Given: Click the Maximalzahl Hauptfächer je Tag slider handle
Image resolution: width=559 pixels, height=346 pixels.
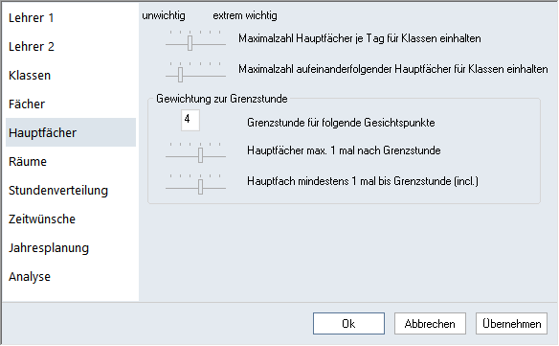Looking at the screenshot, I should (190, 43).
